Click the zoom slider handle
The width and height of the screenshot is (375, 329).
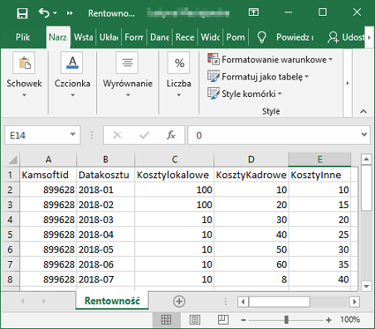pyautogui.click(x=286, y=320)
